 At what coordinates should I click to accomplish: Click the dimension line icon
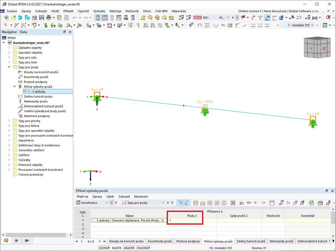pyautogui.click(x=69, y=25)
